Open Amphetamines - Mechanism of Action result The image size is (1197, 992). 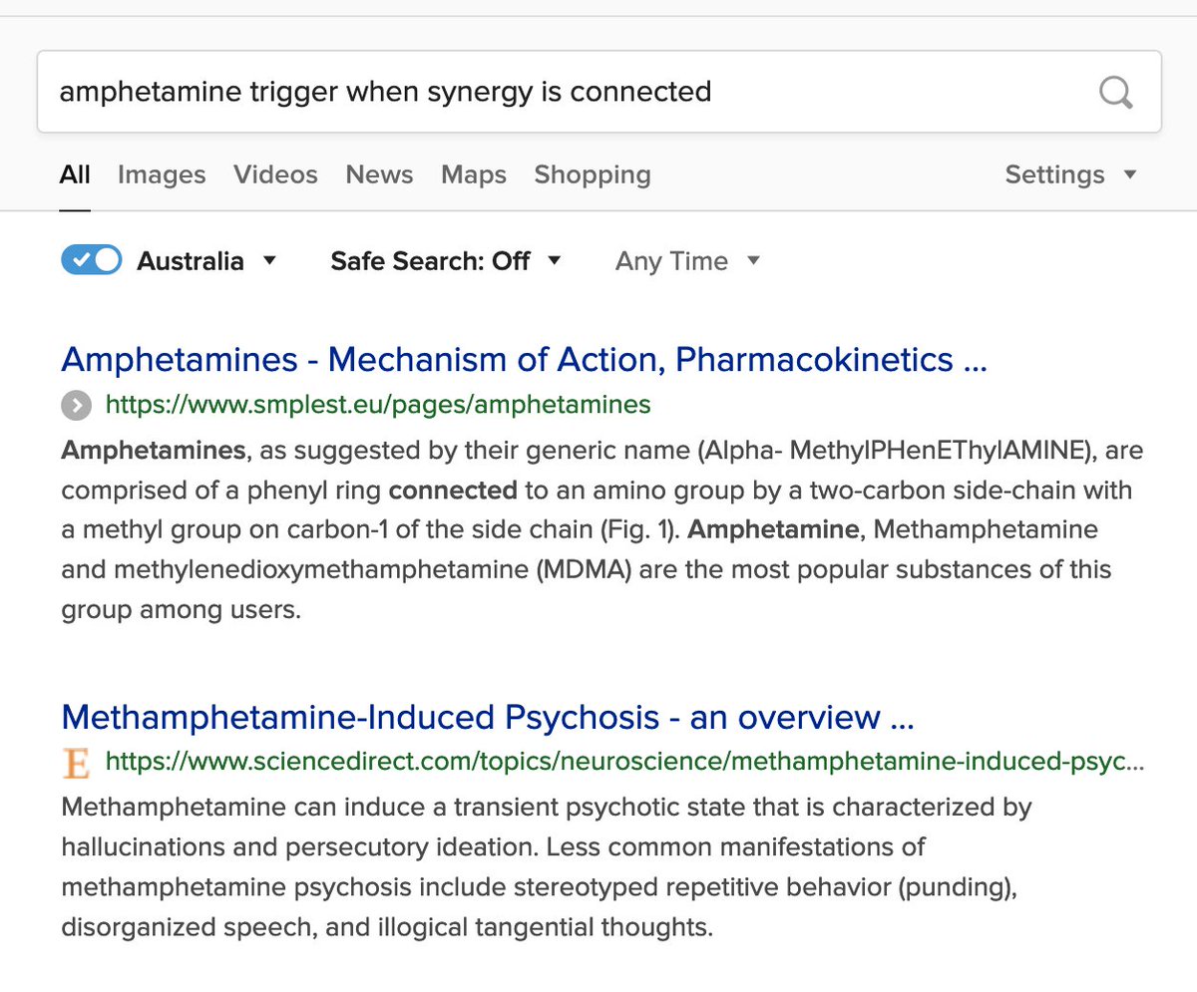click(x=524, y=359)
